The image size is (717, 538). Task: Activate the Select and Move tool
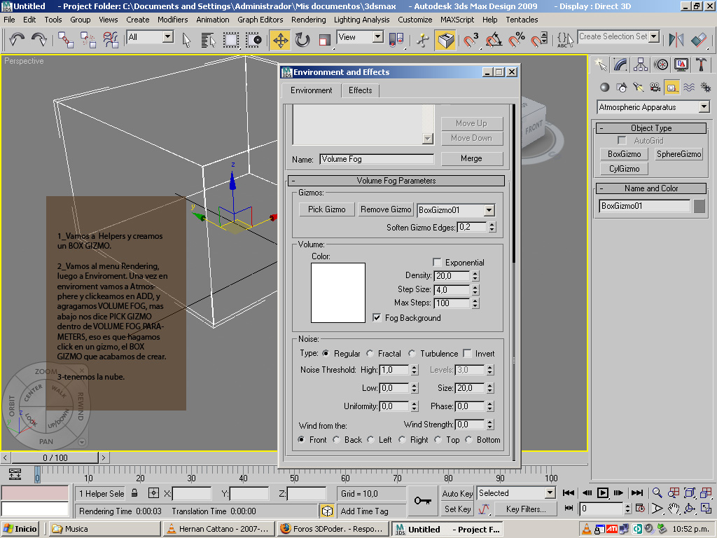280,40
